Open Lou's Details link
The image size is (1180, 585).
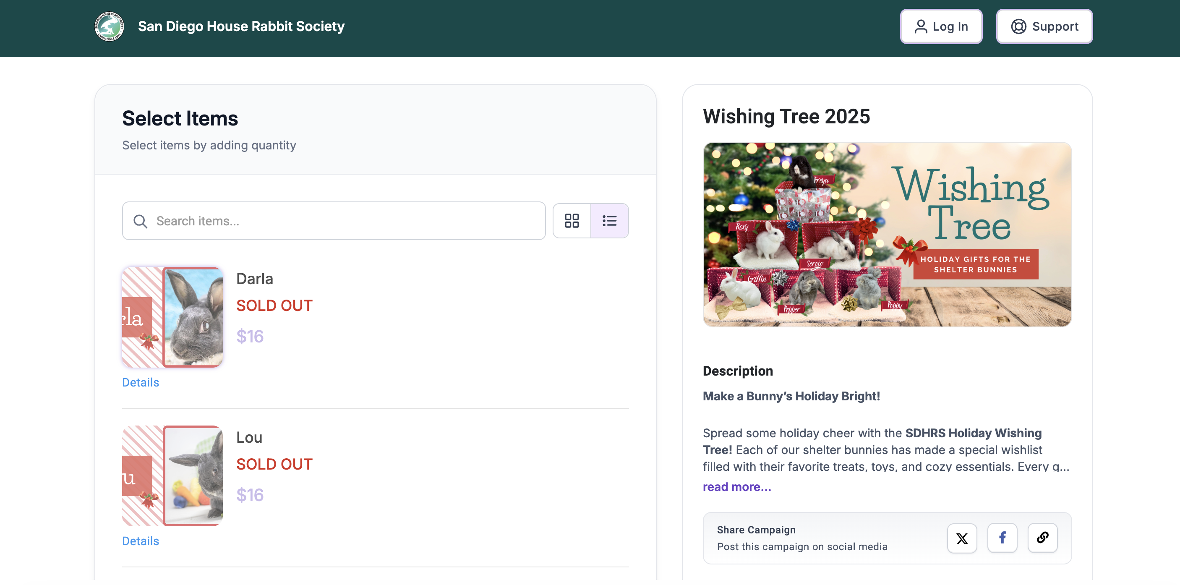[x=140, y=541]
